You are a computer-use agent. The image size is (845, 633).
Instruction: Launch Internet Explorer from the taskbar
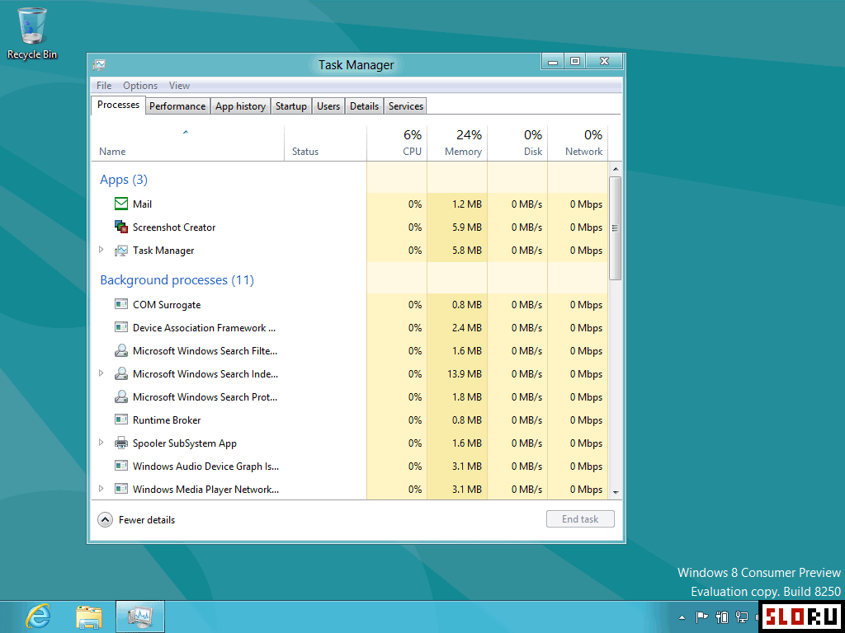click(38, 617)
